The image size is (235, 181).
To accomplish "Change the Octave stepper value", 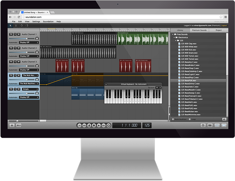I will (x=158, y=88).
